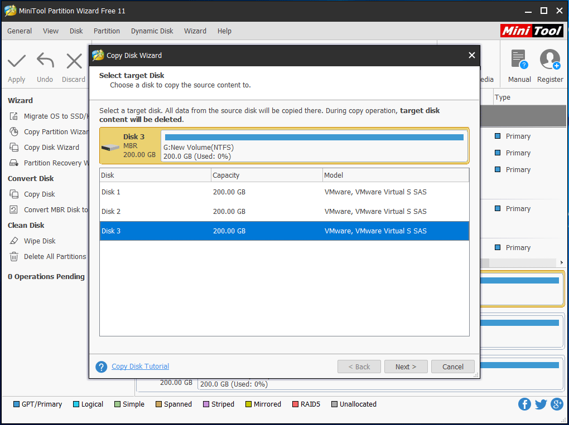Open the Copy Disk Tutorial link
The height and width of the screenshot is (425, 569).
141,367
